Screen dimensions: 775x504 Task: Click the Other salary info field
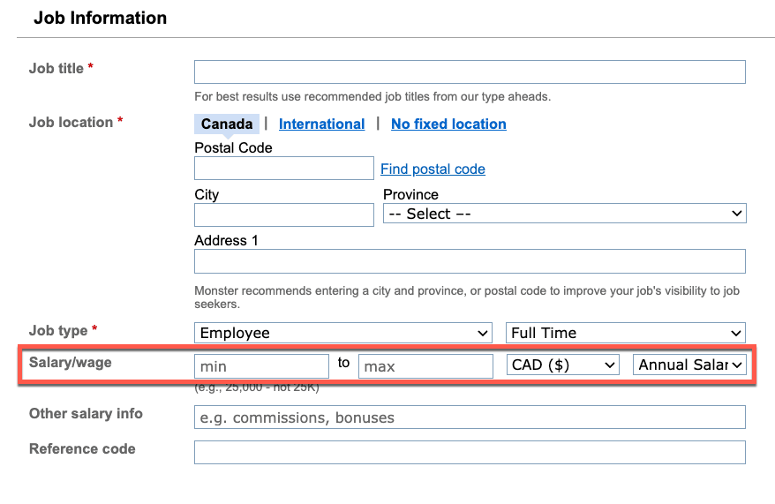click(x=470, y=417)
